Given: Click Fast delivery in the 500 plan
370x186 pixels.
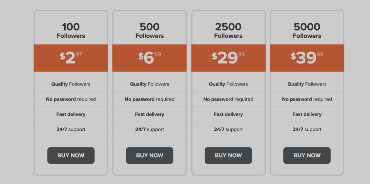Looking at the screenshot, I should pos(150,114).
